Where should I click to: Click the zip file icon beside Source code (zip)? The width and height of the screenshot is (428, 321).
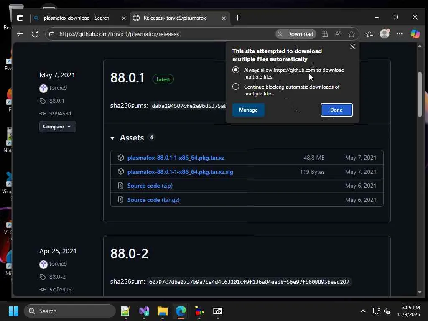coord(121,186)
